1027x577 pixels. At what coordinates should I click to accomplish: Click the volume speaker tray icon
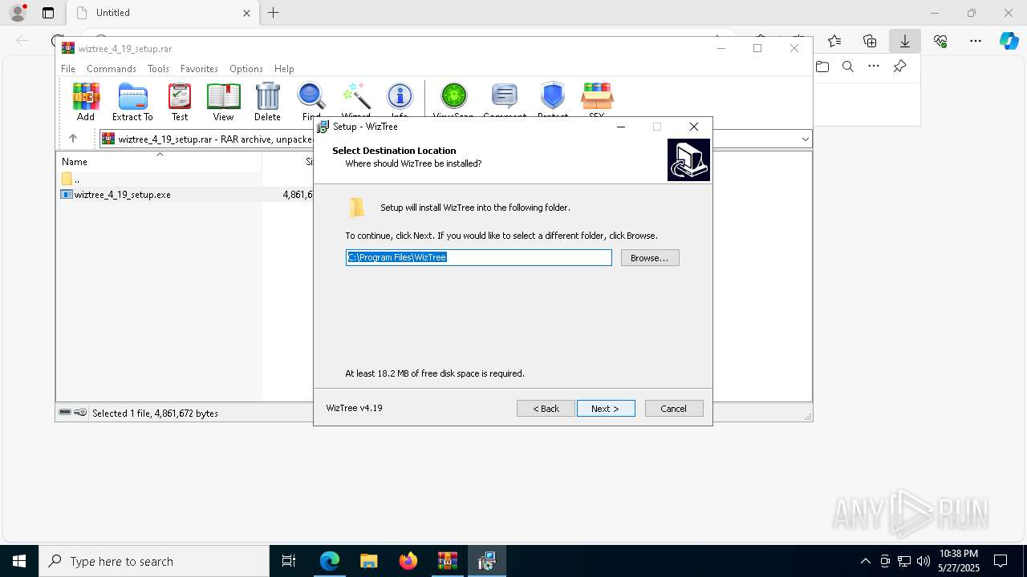click(923, 561)
